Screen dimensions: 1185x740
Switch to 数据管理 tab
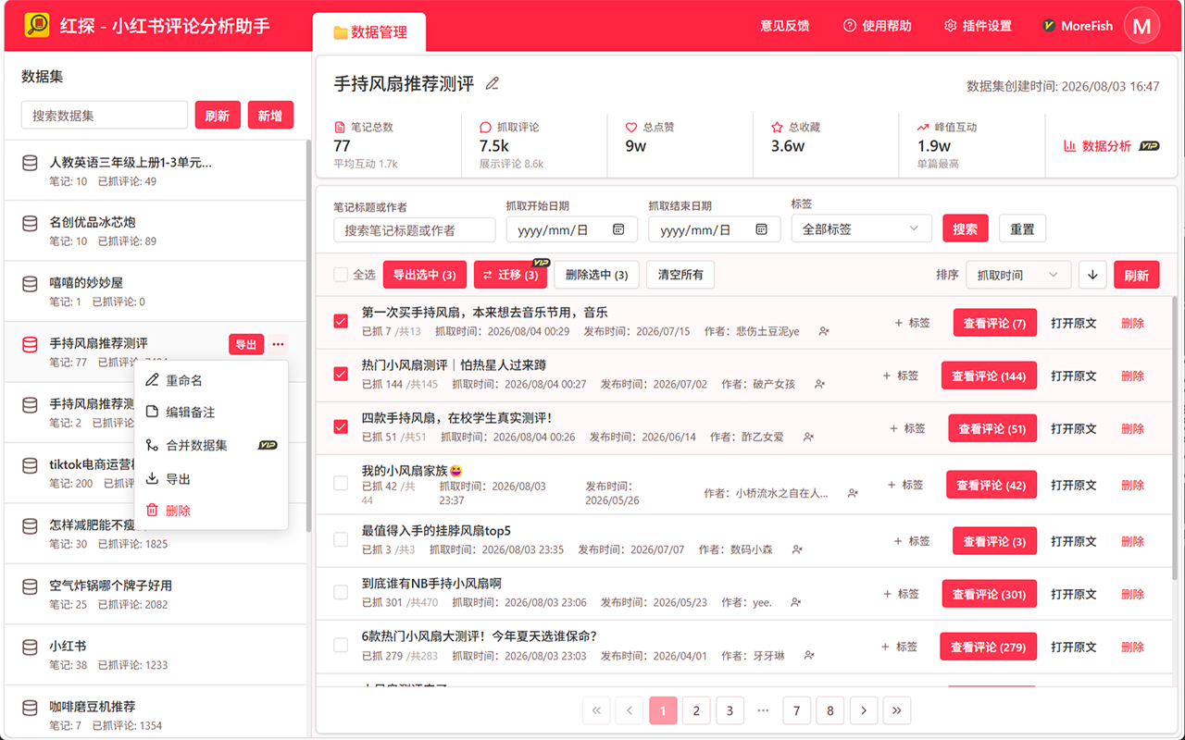[x=369, y=32]
